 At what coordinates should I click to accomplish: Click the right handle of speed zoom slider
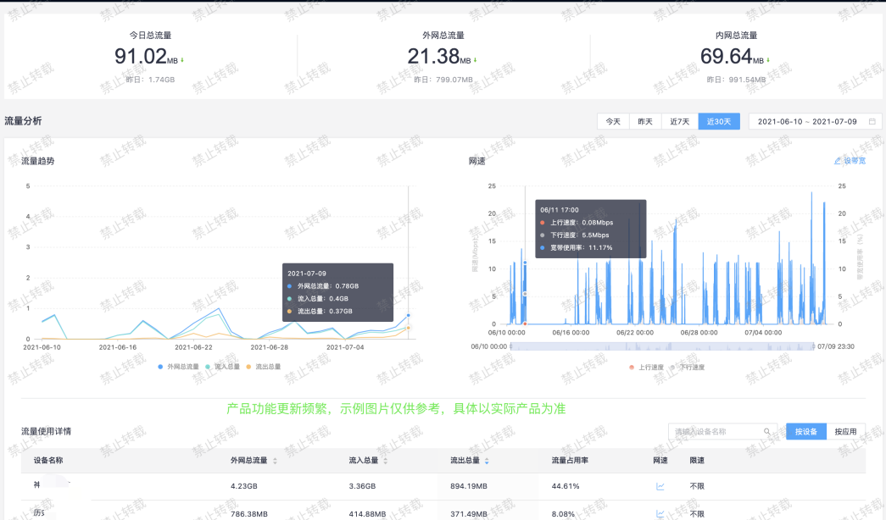(x=814, y=346)
